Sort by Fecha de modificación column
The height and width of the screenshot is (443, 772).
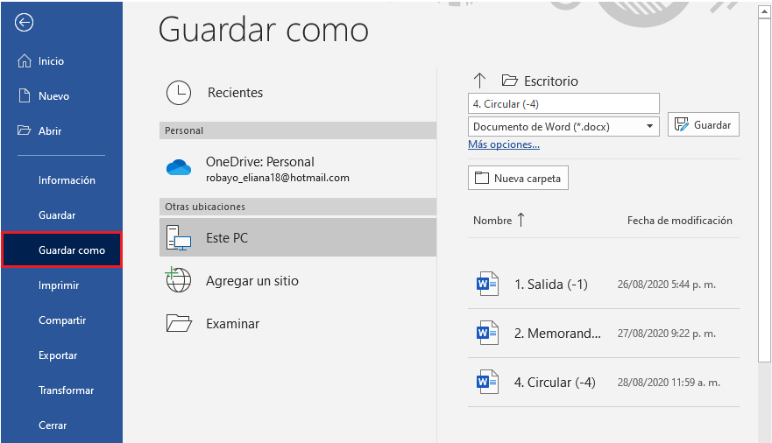coord(679,221)
